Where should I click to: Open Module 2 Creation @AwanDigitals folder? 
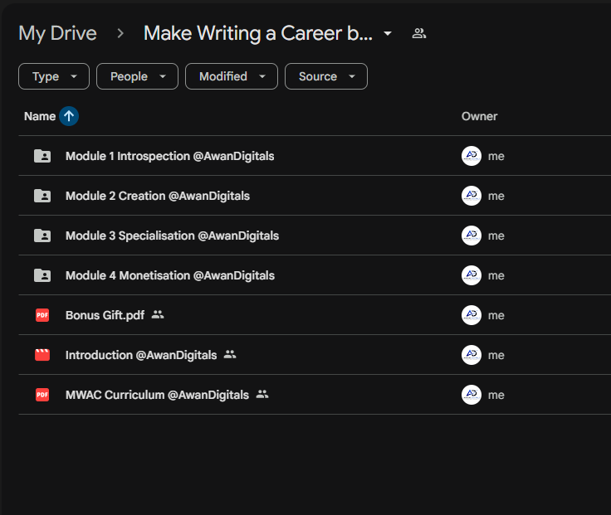pyautogui.click(x=158, y=196)
